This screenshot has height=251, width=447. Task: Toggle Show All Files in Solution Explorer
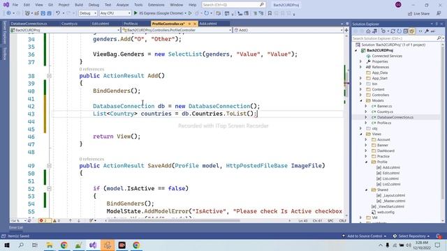[x=411, y=31]
